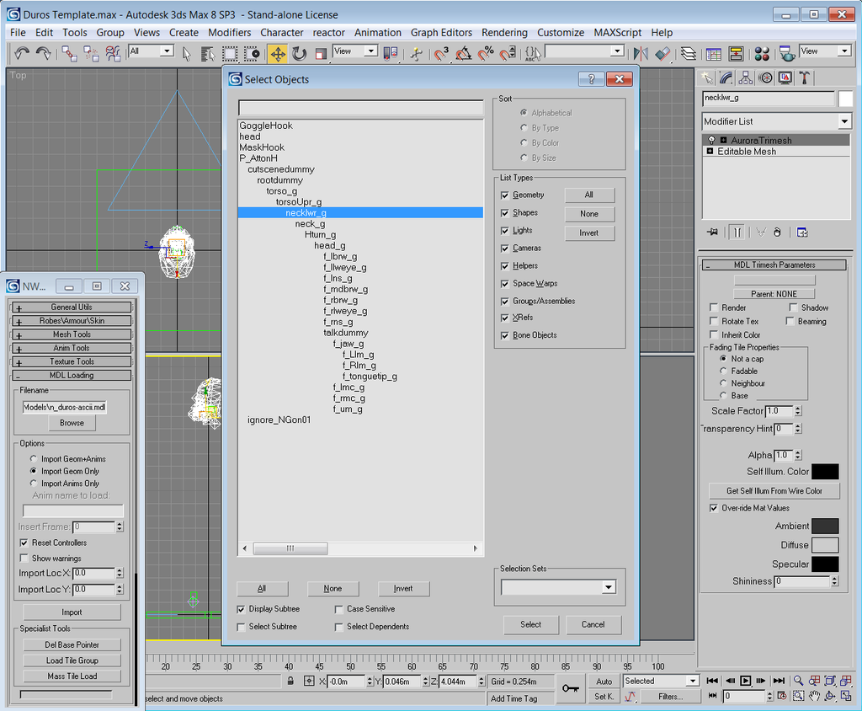
Task: Enable Select Dependents checkbox
Action: point(338,627)
